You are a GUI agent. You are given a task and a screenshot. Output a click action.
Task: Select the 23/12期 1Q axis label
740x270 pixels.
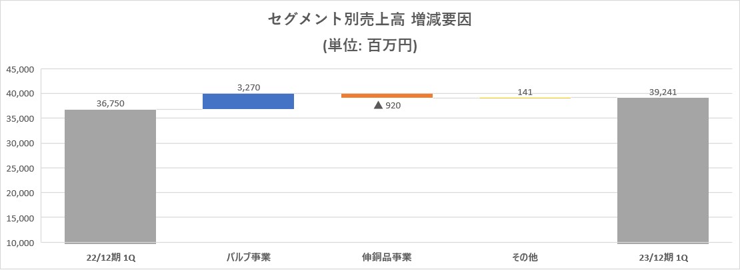point(663,257)
